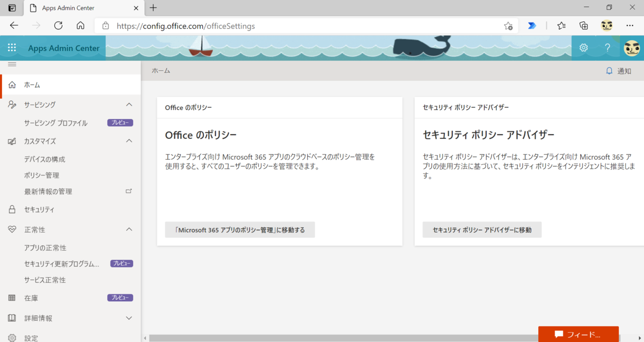Open the app launcher waffle icon
Image resolution: width=644 pixels, height=342 pixels.
tap(12, 48)
